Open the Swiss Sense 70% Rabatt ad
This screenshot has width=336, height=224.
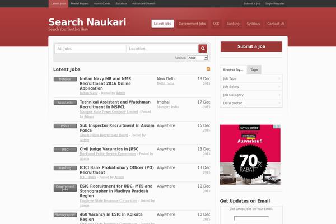pos(250,155)
